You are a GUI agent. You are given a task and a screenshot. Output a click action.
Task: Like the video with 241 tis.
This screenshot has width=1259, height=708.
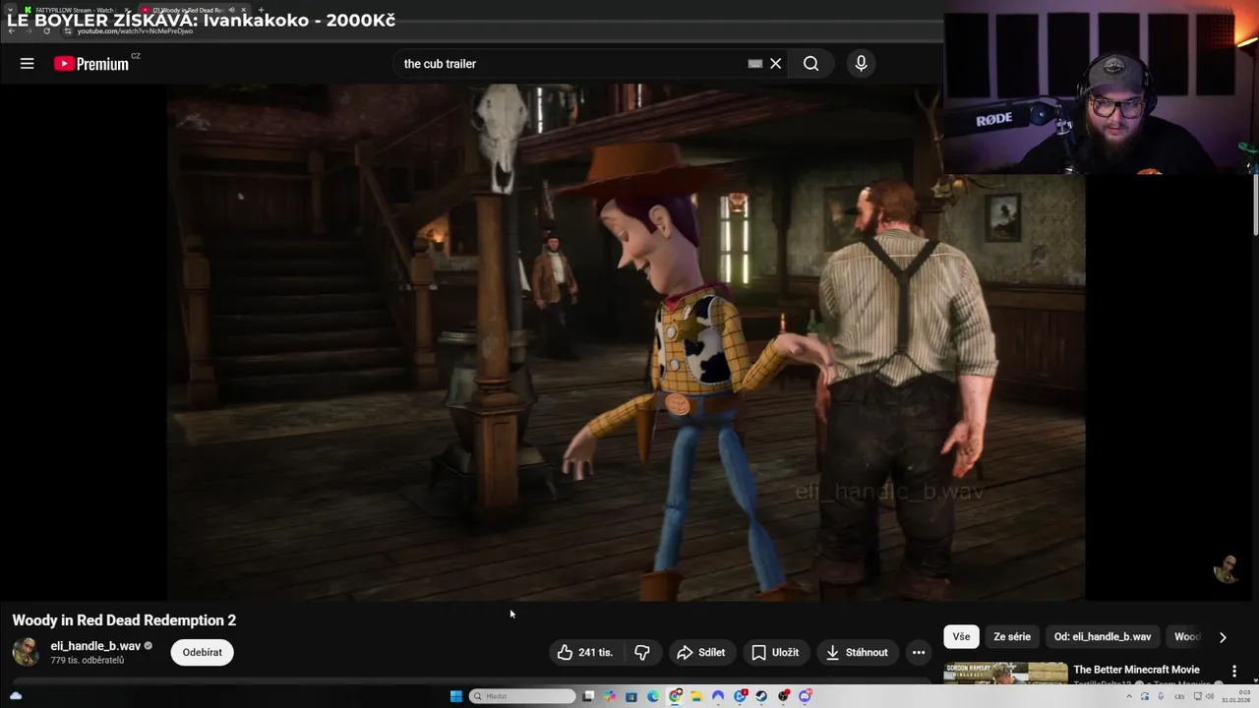coord(584,652)
